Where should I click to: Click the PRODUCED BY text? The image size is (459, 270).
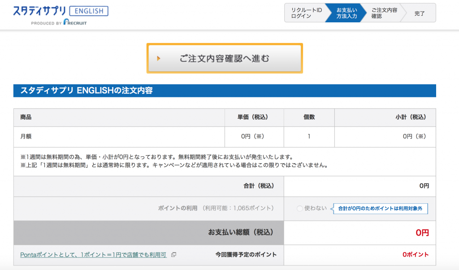[46, 23]
